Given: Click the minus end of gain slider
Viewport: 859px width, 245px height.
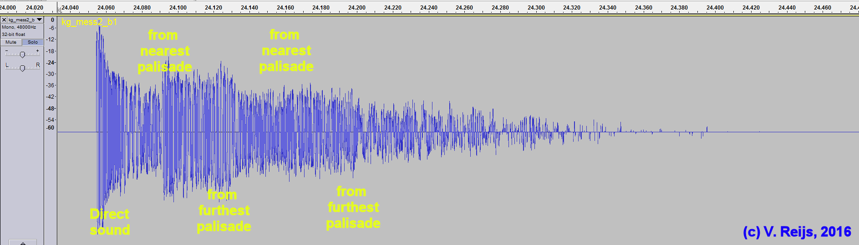Looking at the screenshot, I should pos(6,50).
